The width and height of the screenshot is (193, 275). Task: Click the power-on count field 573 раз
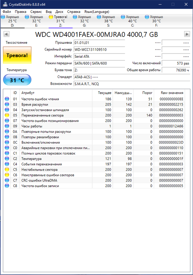coord(176,63)
